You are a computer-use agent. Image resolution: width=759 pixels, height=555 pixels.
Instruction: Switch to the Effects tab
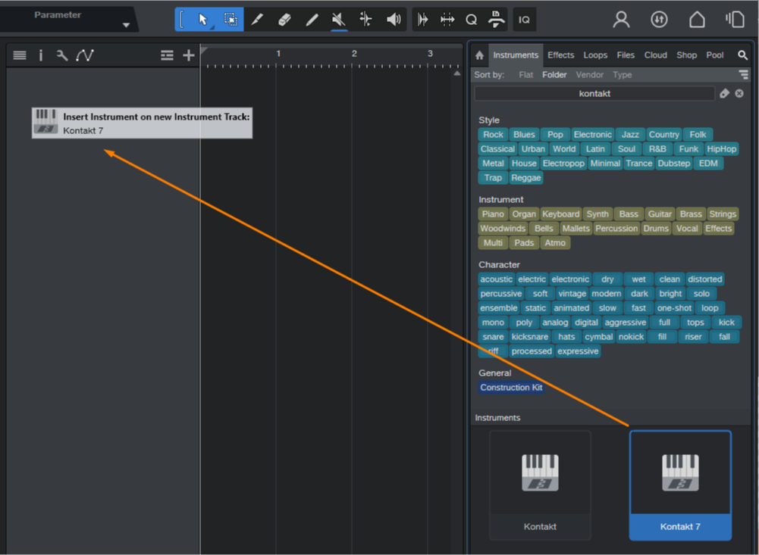point(561,55)
